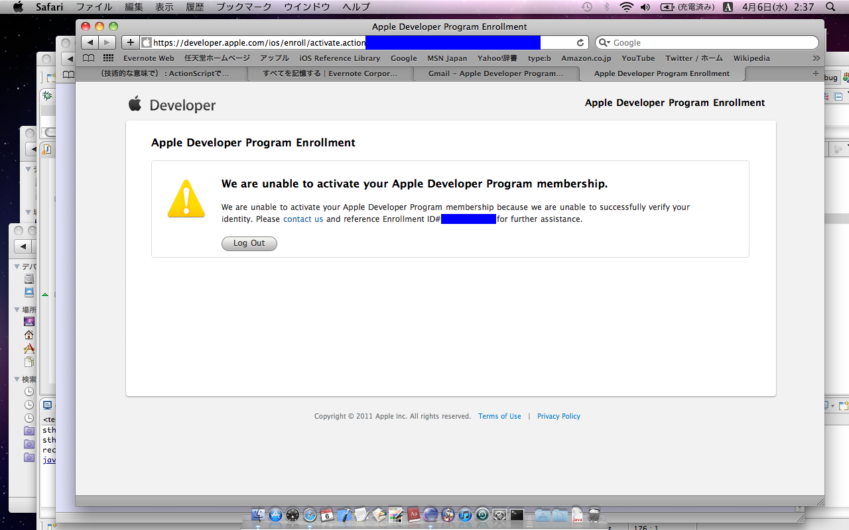Open Time Machine from the Dock
The height and width of the screenshot is (530, 849).
(x=483, y=515)
